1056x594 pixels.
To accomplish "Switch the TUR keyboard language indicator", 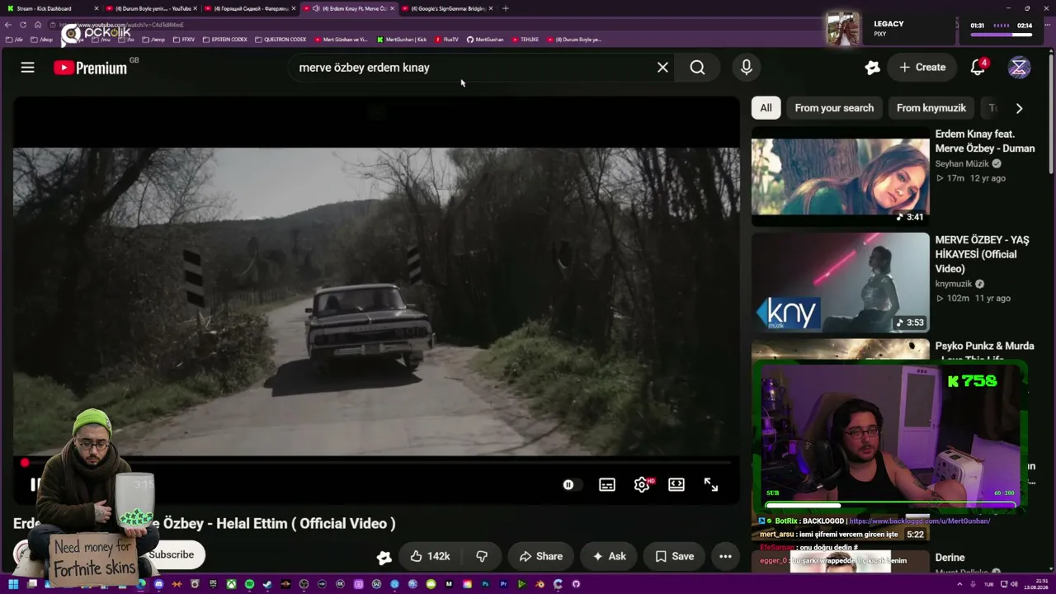I will [x=990, y=584].
